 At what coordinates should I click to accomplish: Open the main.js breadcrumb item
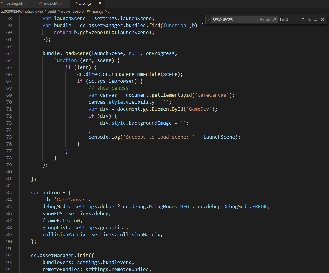tap(97, 12)
